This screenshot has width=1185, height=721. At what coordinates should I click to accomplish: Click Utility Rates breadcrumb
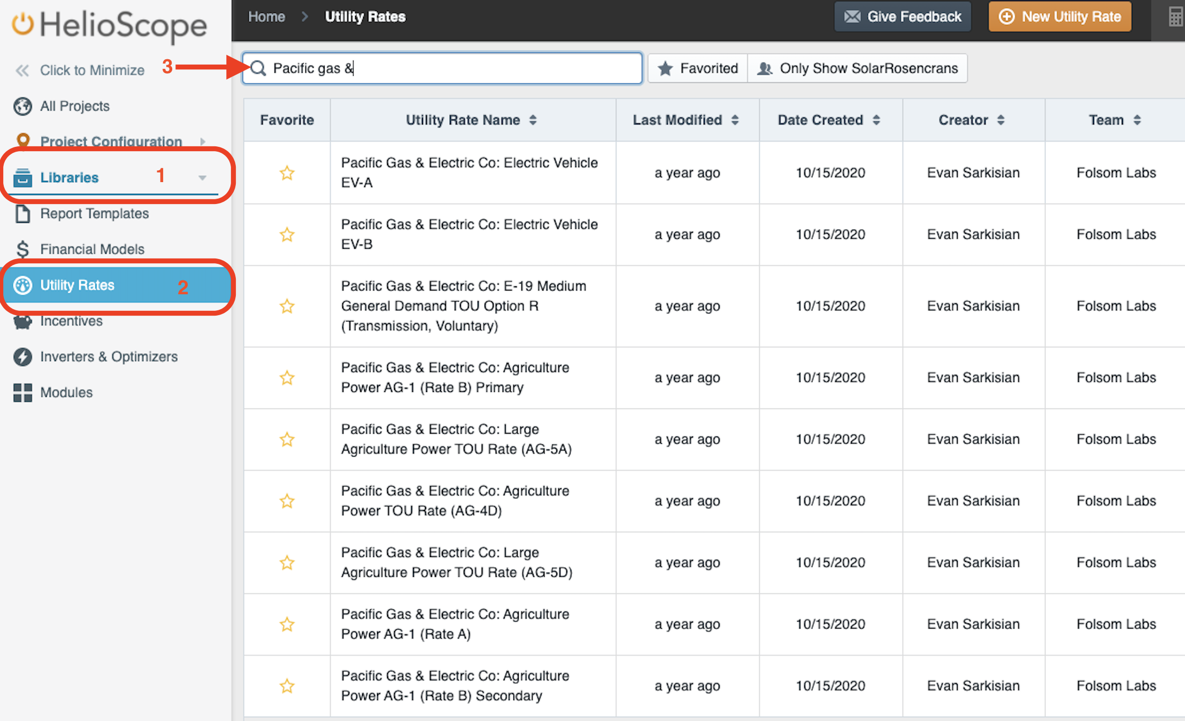(365, 17)
